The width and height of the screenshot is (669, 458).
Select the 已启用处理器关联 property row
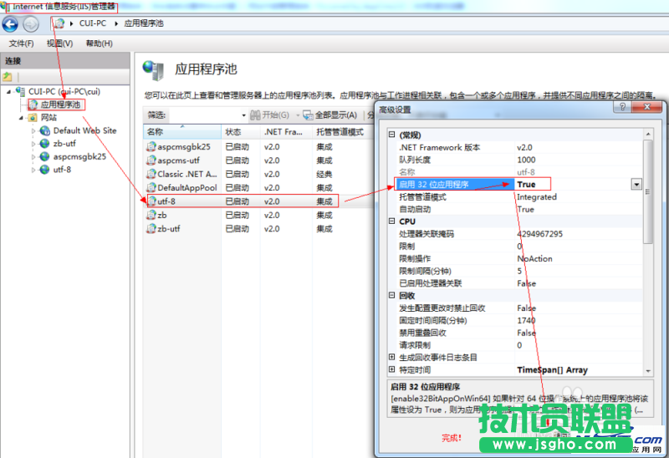519,283
